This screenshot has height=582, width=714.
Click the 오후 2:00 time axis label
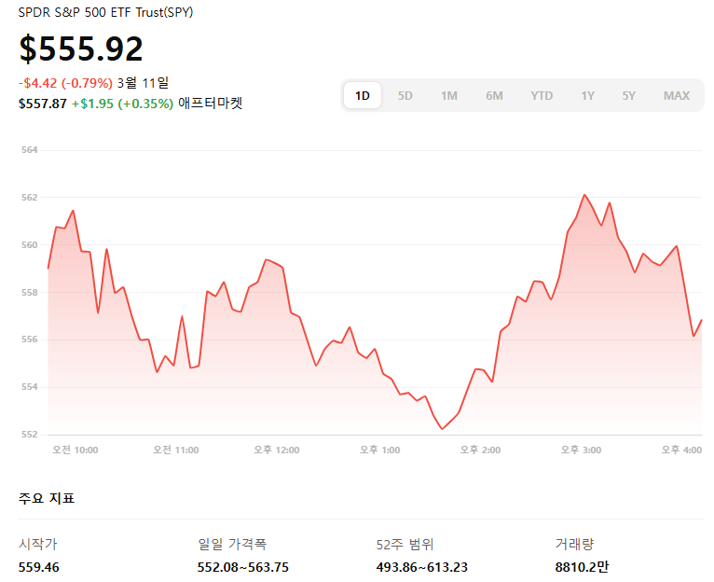480,450
